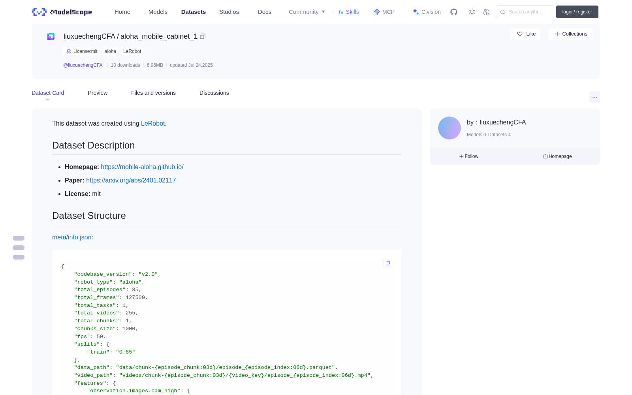Click the login / register button
The width and height of the screenshot is (632, 395).
(577, 12)
